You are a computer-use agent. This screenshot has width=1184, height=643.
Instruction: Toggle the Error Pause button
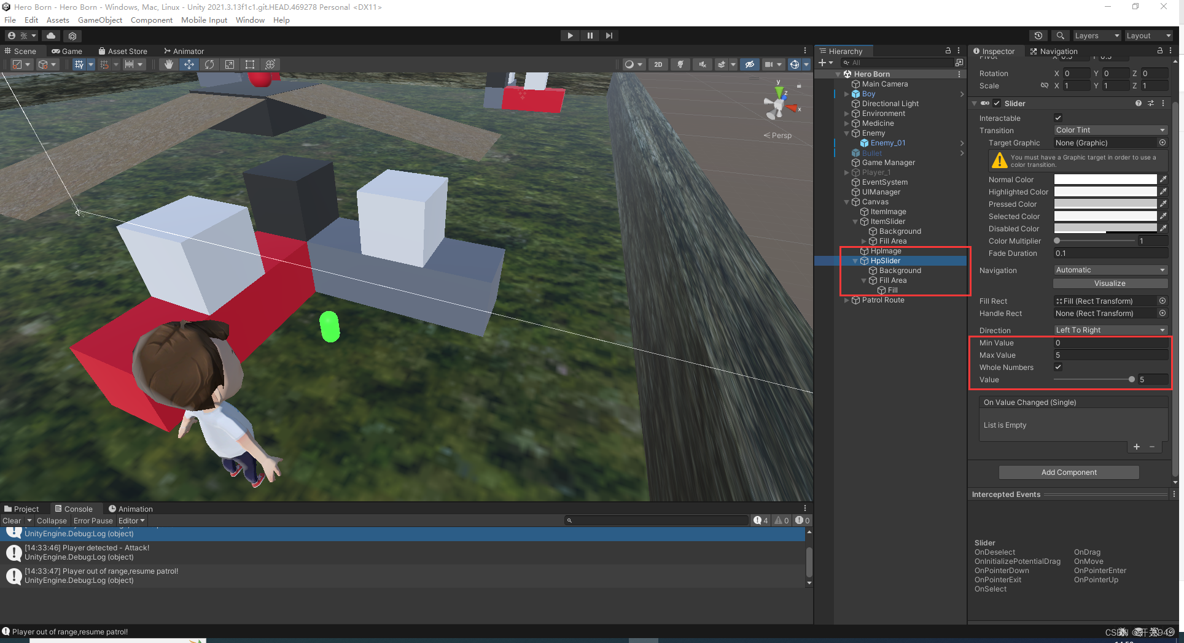click(93, 520)
